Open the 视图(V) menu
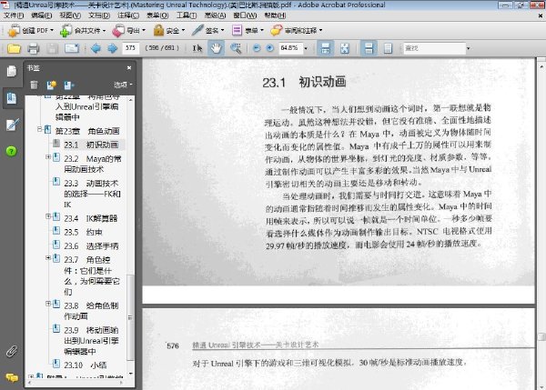 tap(70, 15)
